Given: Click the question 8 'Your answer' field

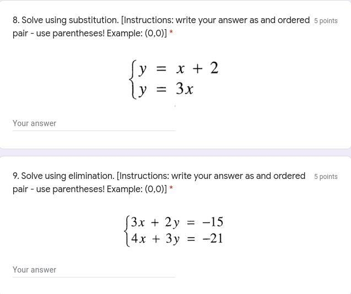Looking at the screenshot, I should [94, 123].
